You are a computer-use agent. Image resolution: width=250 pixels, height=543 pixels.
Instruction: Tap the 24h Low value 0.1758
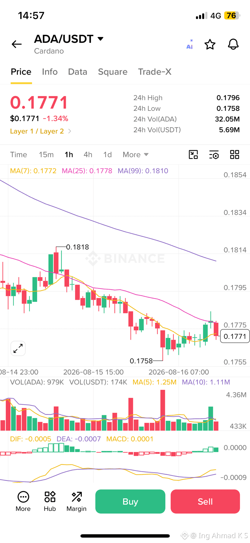click(x=228, y=108)
